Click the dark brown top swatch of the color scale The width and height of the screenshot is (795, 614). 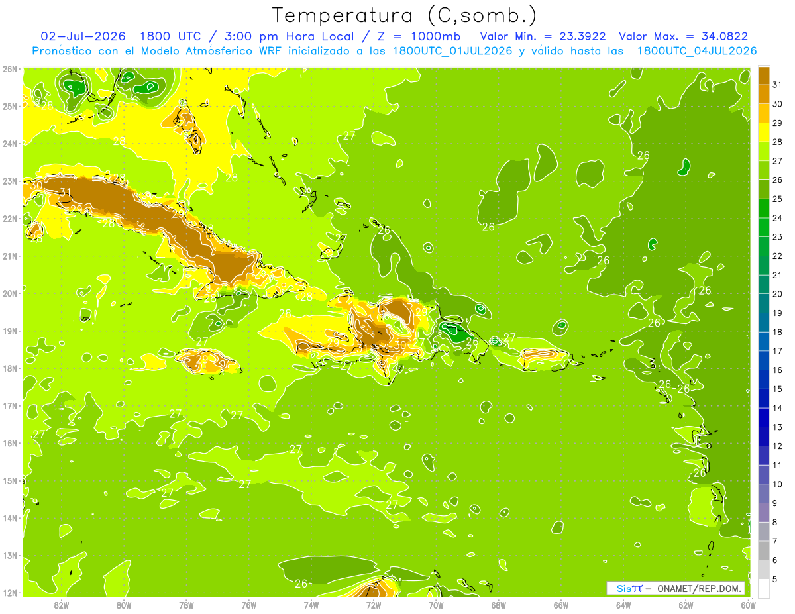pos(764,76)
